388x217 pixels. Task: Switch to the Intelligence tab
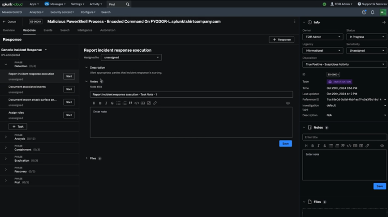pyautogui.click(x=85, y=30)
